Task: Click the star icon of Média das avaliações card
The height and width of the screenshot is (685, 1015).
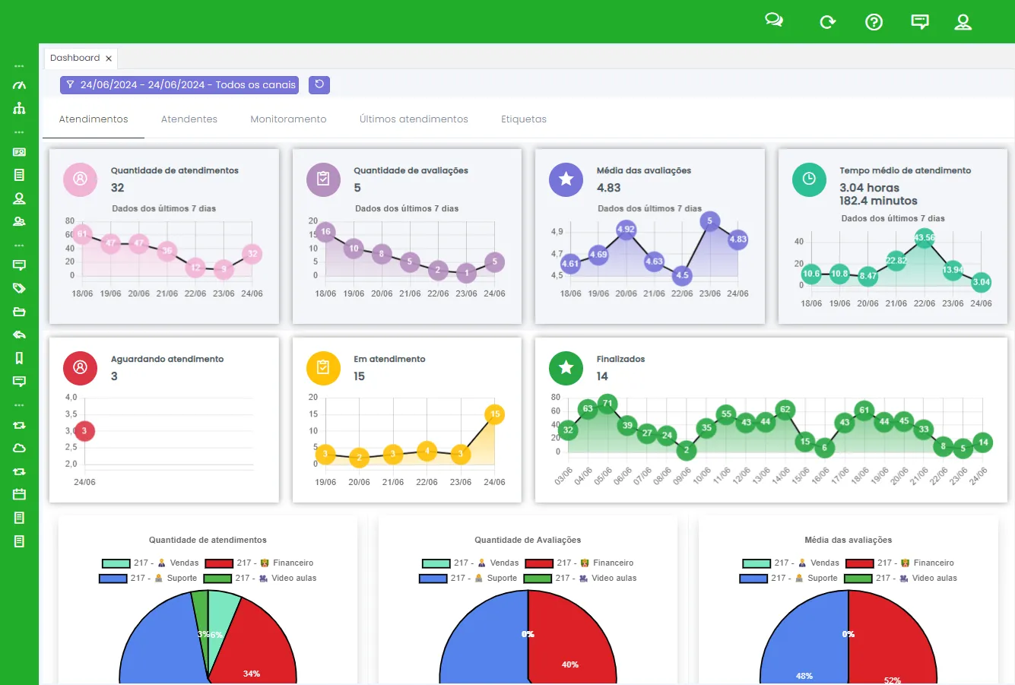Action: click(566, 179)
